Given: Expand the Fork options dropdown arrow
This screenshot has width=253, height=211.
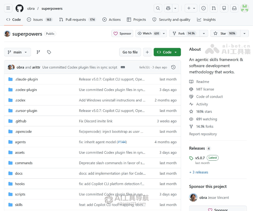Looking at the screenshot, I should pos(204,33).
